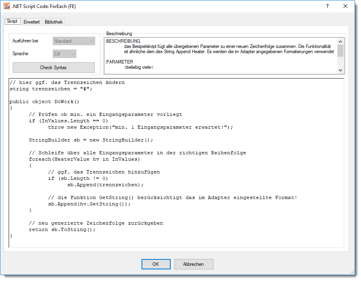Confirm the dialog with OK

click(x=156, y=264)
